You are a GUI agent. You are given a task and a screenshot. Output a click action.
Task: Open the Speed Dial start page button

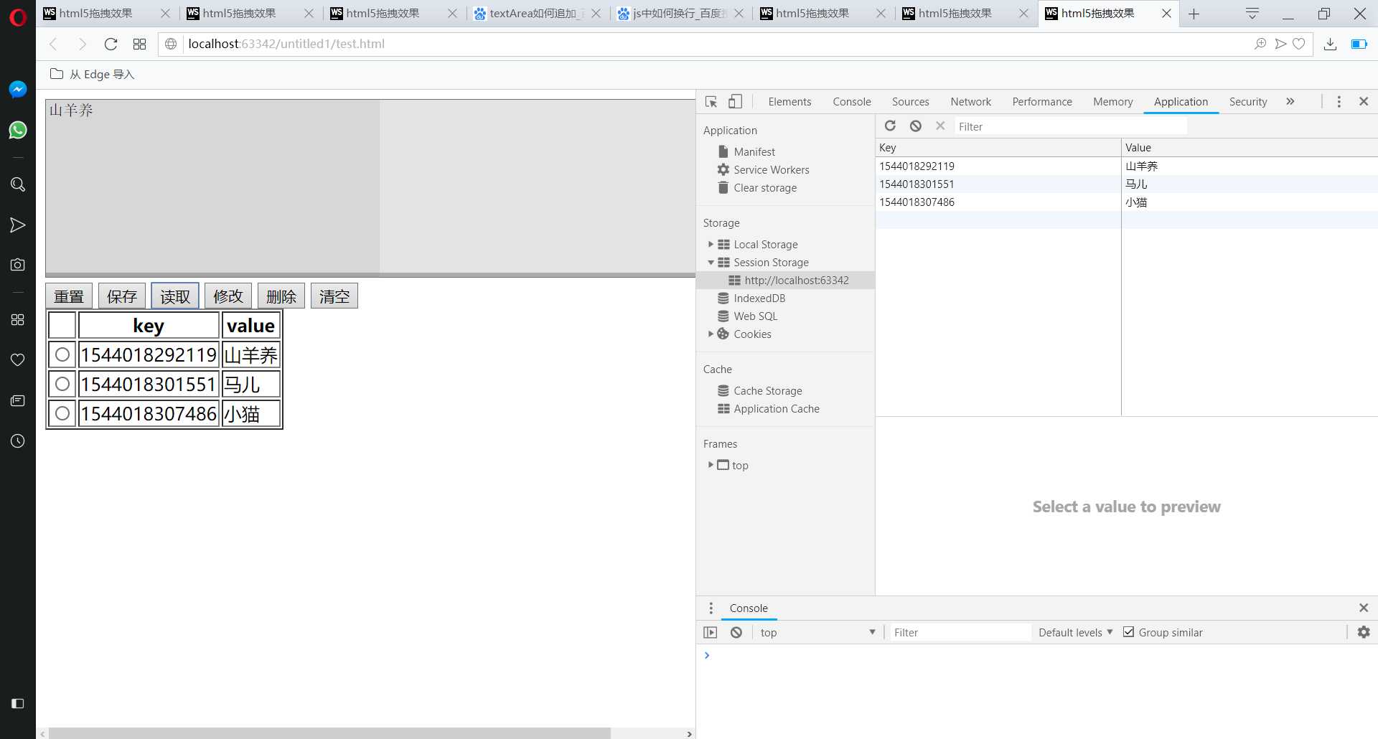pos(140,44)
